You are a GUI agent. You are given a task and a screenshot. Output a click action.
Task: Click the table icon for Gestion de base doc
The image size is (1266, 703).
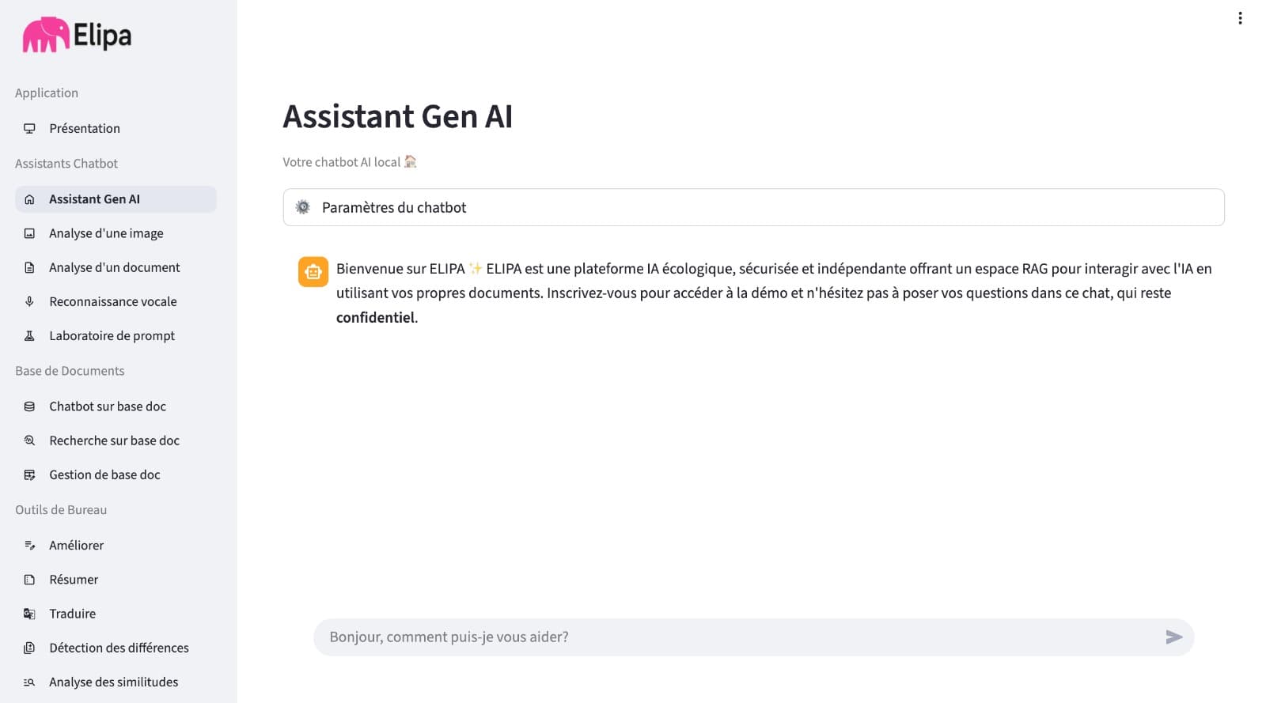[x=30, y=474]
